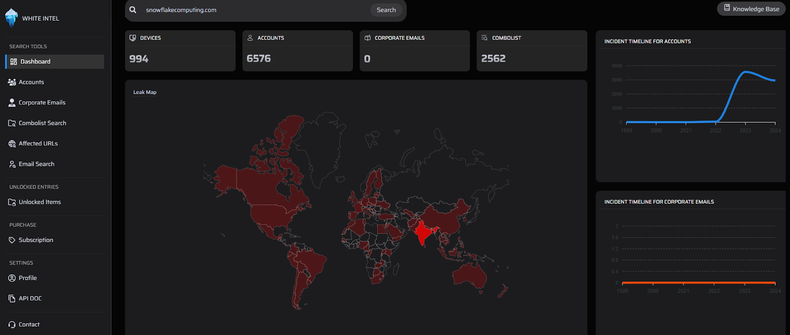Click the snowflakecomputing.com search field
The width and height of the screenshot is (790, 335).
[254, 10]
